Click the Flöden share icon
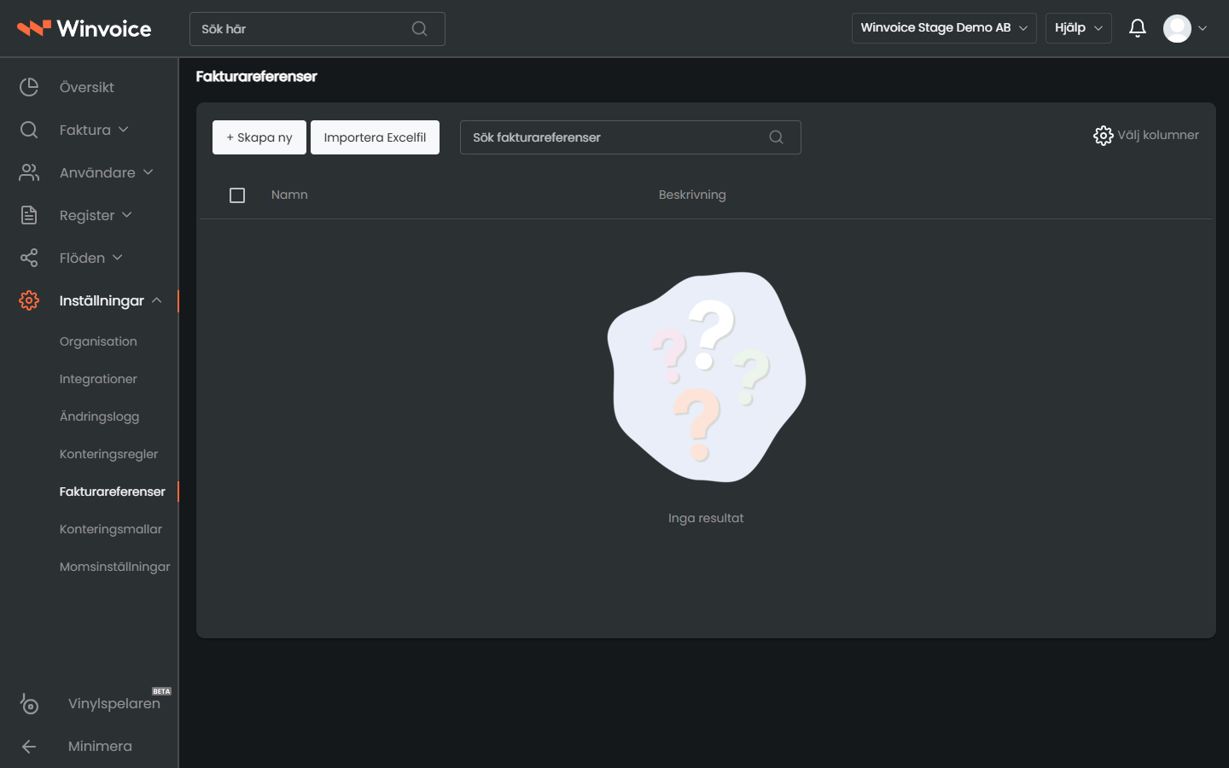This screenshot has width=1229, height=768. click(x=29, y=258)
